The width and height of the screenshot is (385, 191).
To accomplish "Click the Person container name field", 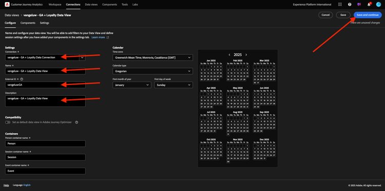I will click(45, 143).
